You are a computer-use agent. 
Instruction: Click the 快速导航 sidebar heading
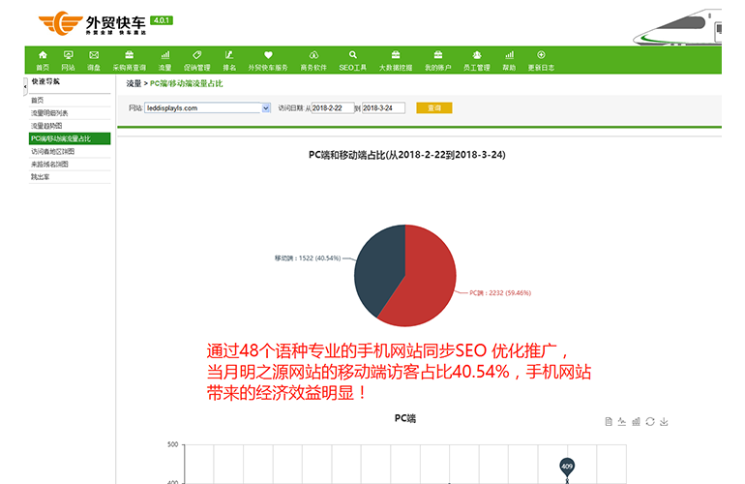(x=45, y=81)
